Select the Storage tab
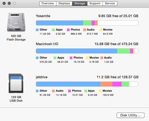 tap(80, 4)
